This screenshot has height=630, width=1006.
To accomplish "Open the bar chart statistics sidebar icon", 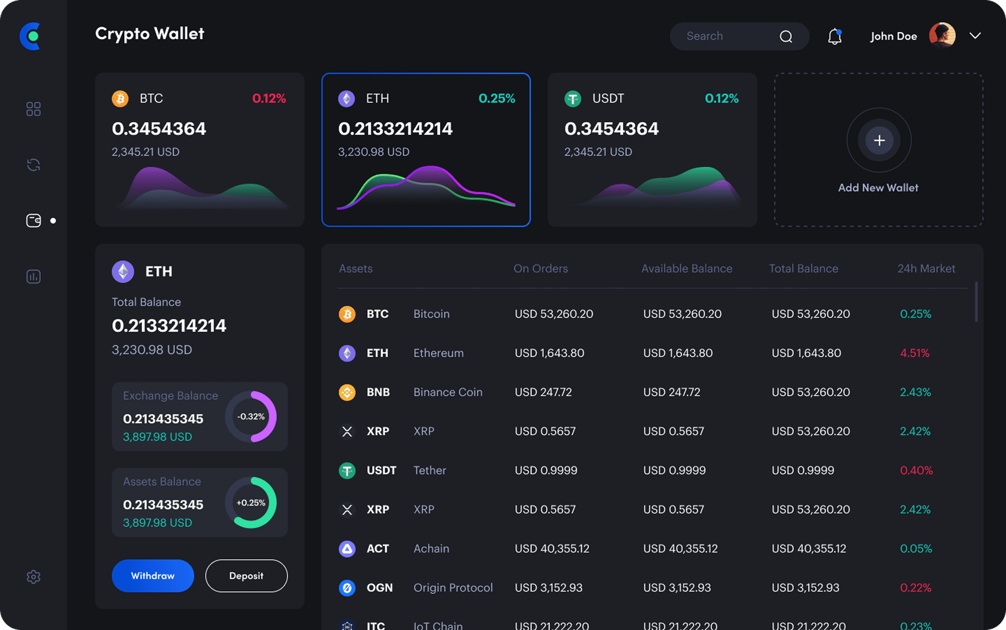I will click(x=33, y=276).
